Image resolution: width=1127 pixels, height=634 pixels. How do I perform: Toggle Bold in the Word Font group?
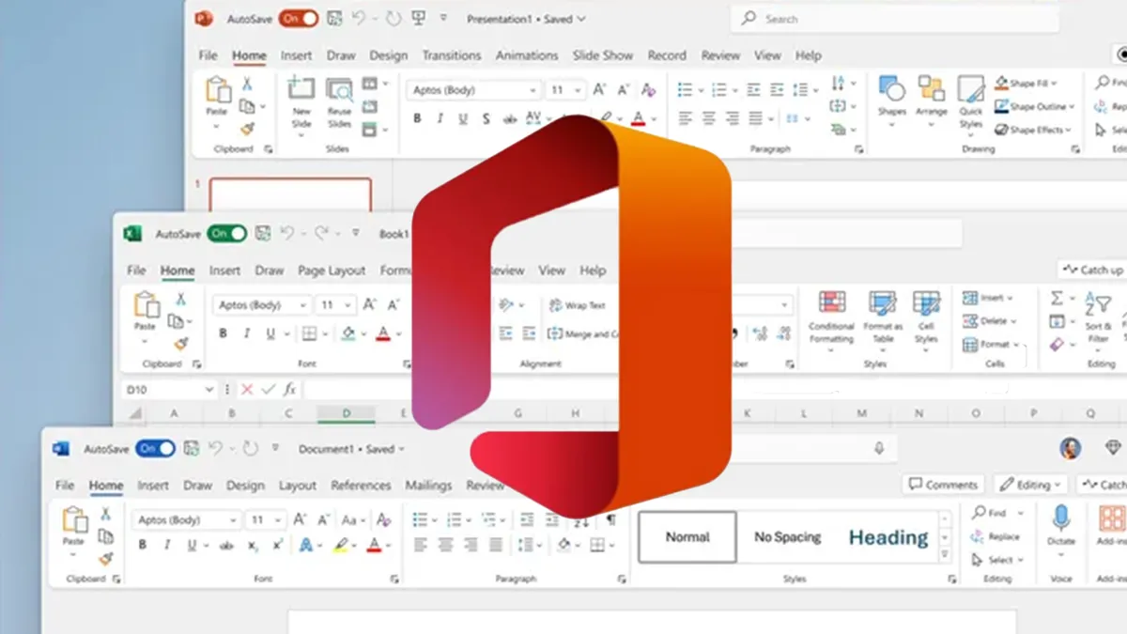143,546
